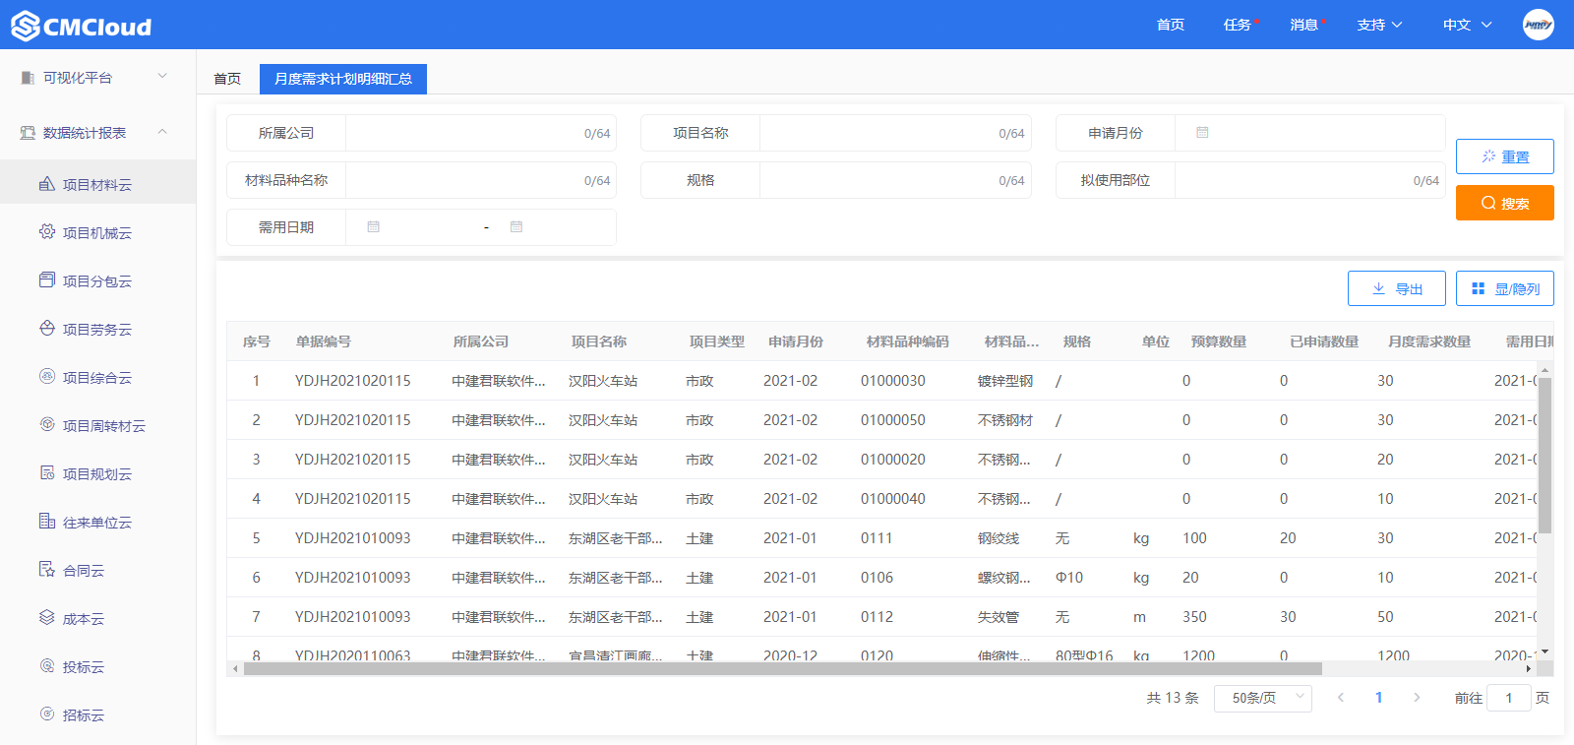The height and width of the screenshot is (745, 1574).
Task: Go to next page arrow
Action: (x=1417, y=698)
